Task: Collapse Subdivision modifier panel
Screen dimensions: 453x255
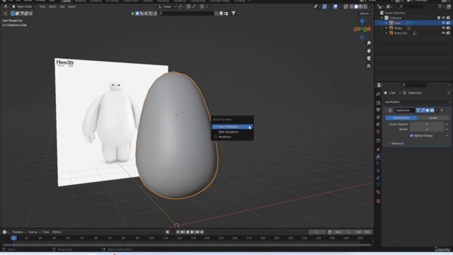Action: coord(386,110)
